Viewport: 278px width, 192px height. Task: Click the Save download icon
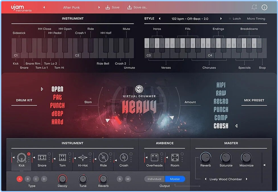(108, 7)
